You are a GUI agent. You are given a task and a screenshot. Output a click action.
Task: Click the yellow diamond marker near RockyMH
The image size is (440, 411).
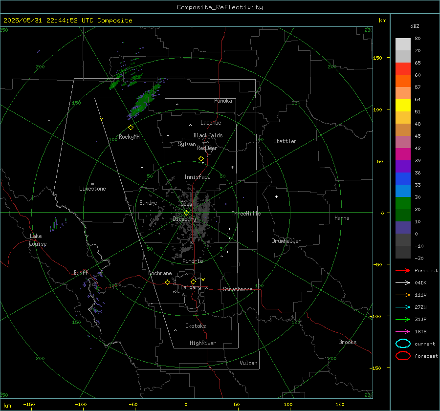pyautogui.click(x=131, y=128)
